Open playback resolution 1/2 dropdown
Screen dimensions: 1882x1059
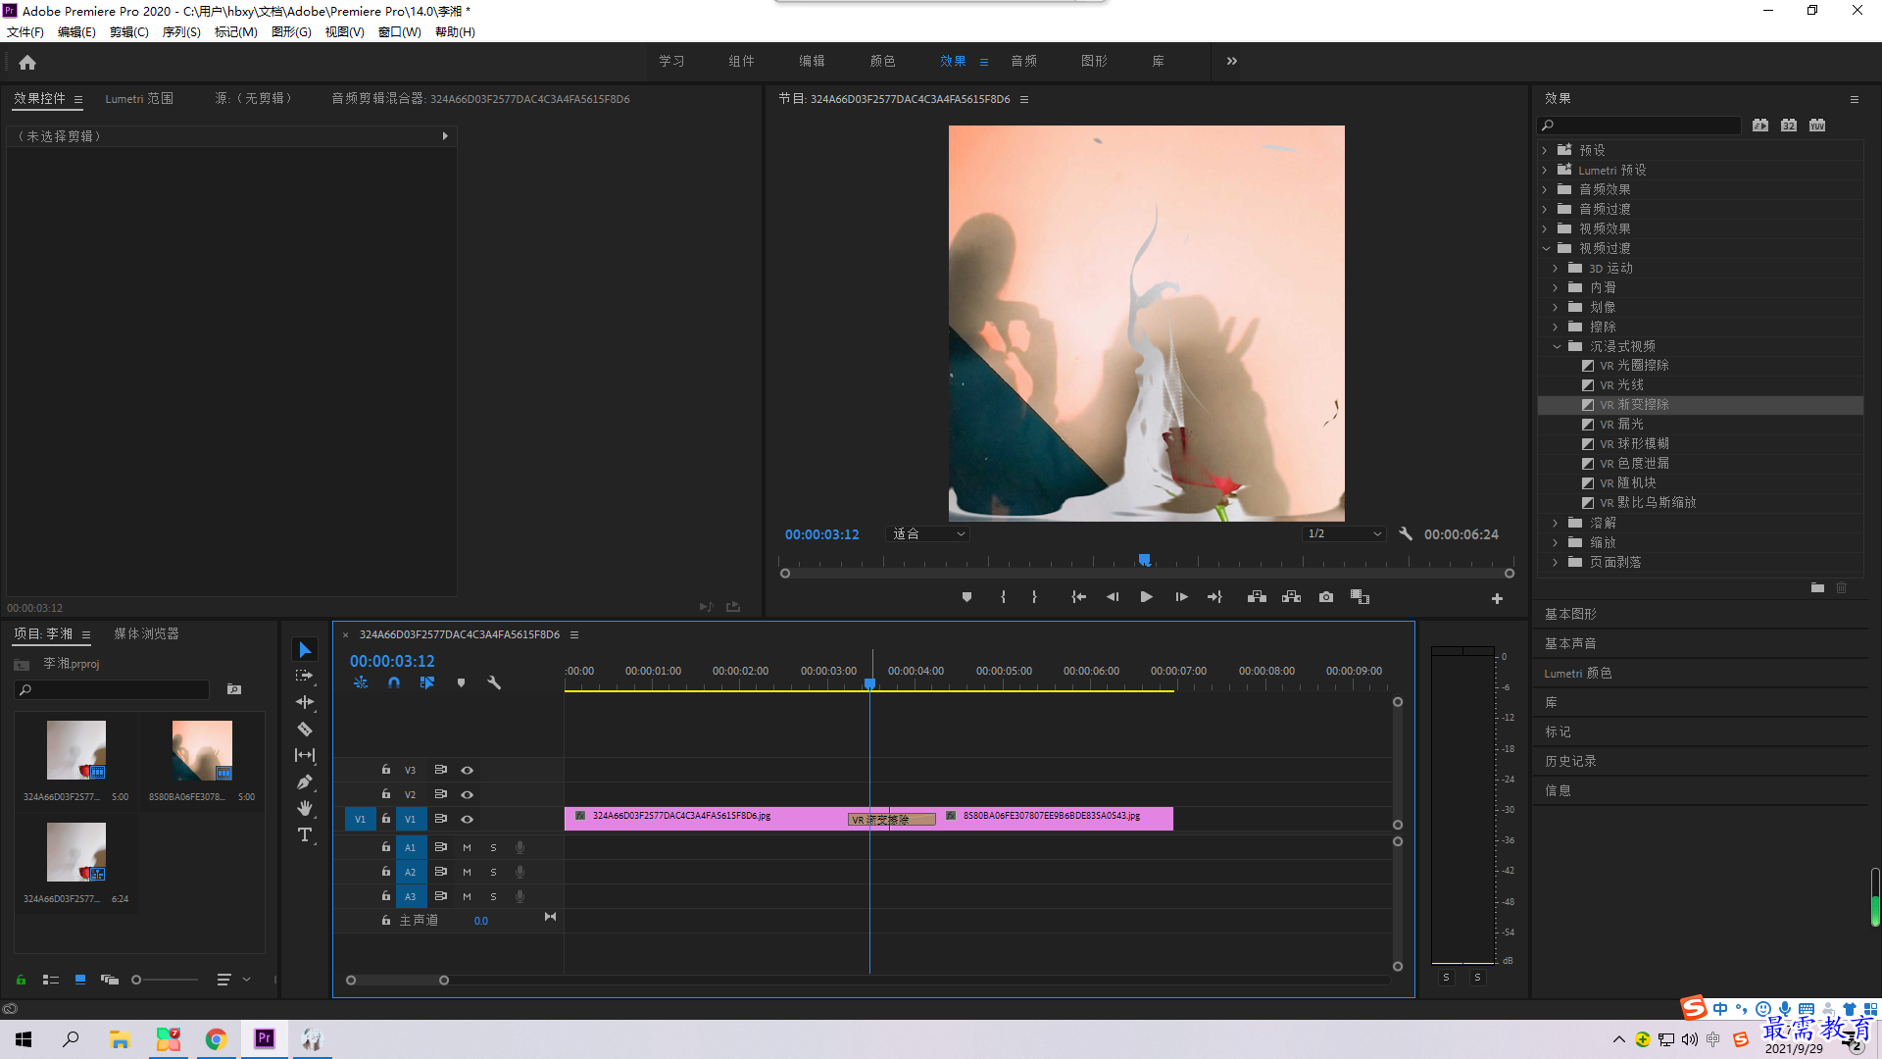1344,533
